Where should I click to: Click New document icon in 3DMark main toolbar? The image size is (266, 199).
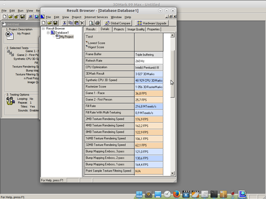[x=4, y=17]
